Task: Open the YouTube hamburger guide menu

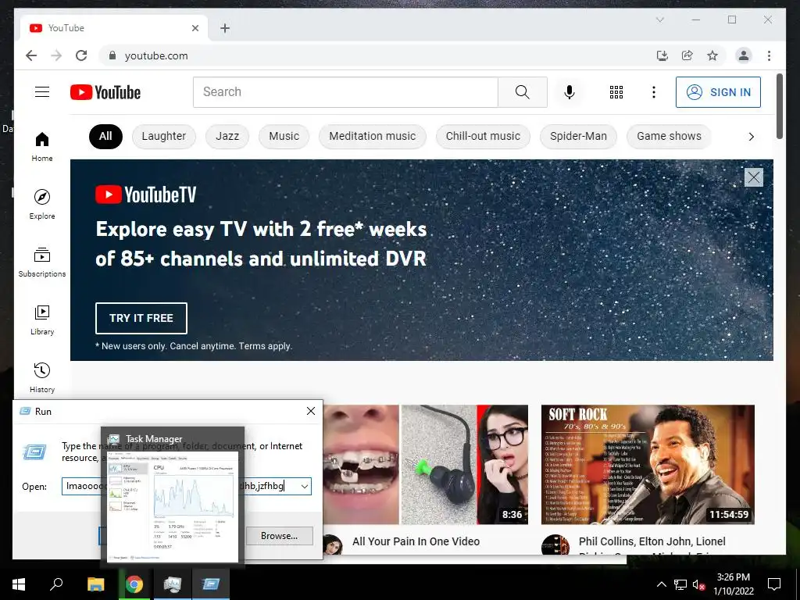Action: [x=42, y=92]
